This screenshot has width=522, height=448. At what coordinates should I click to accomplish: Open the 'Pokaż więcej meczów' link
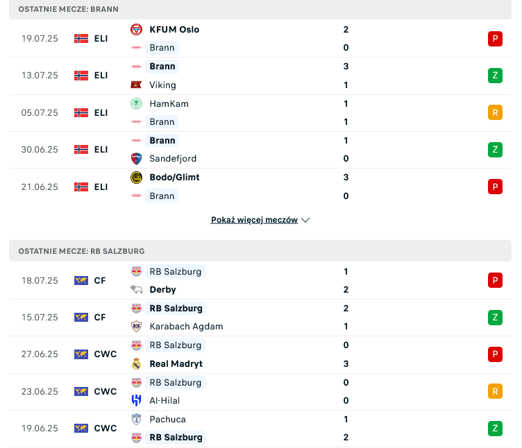pos(254,220)
